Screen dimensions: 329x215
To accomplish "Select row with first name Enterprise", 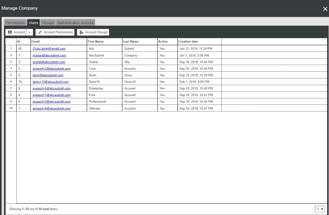I will [x=96, y=89].
